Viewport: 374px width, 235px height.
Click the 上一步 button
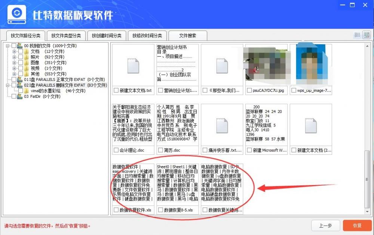click(x=325, y=225)
